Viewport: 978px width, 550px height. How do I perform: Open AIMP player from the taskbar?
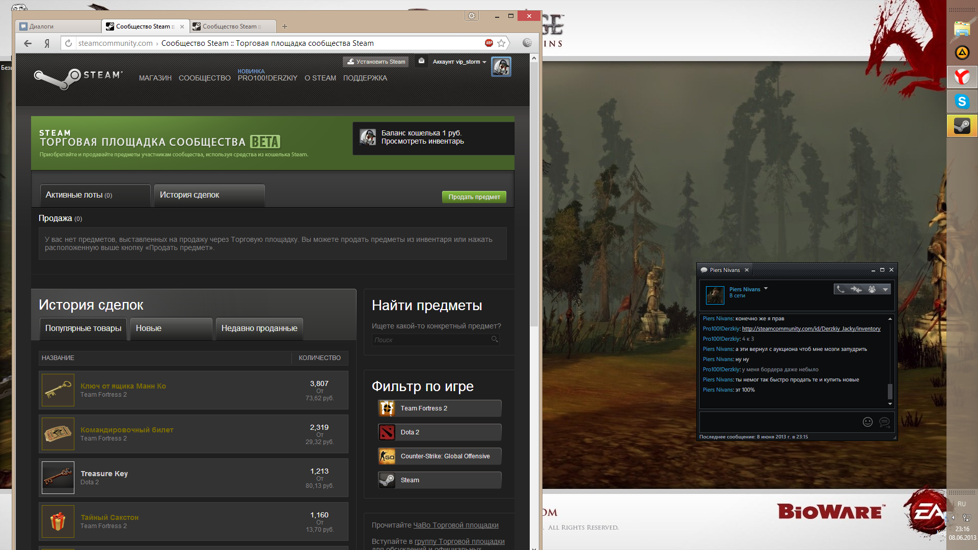point(962,52)
